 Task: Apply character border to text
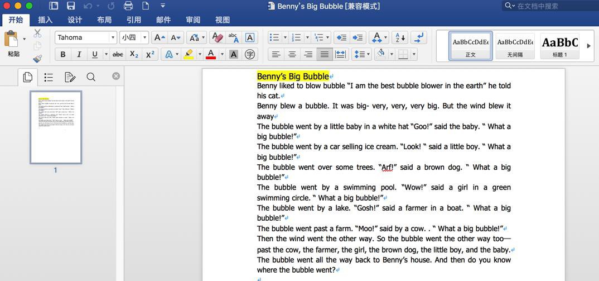pos(250,37)
